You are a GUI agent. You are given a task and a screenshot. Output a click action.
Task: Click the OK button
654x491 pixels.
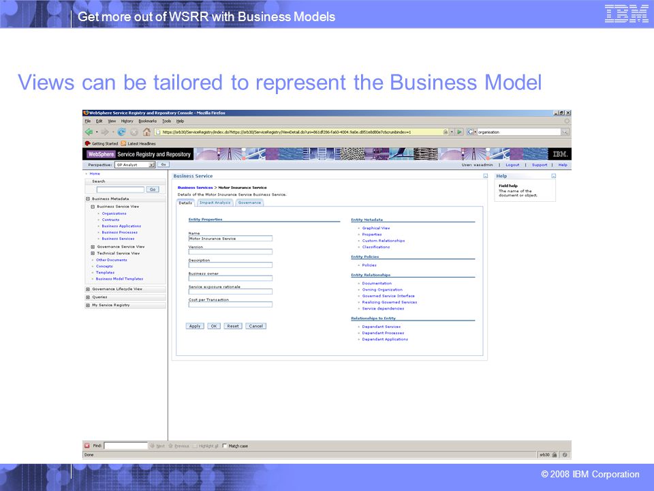(x=213, y=326)
